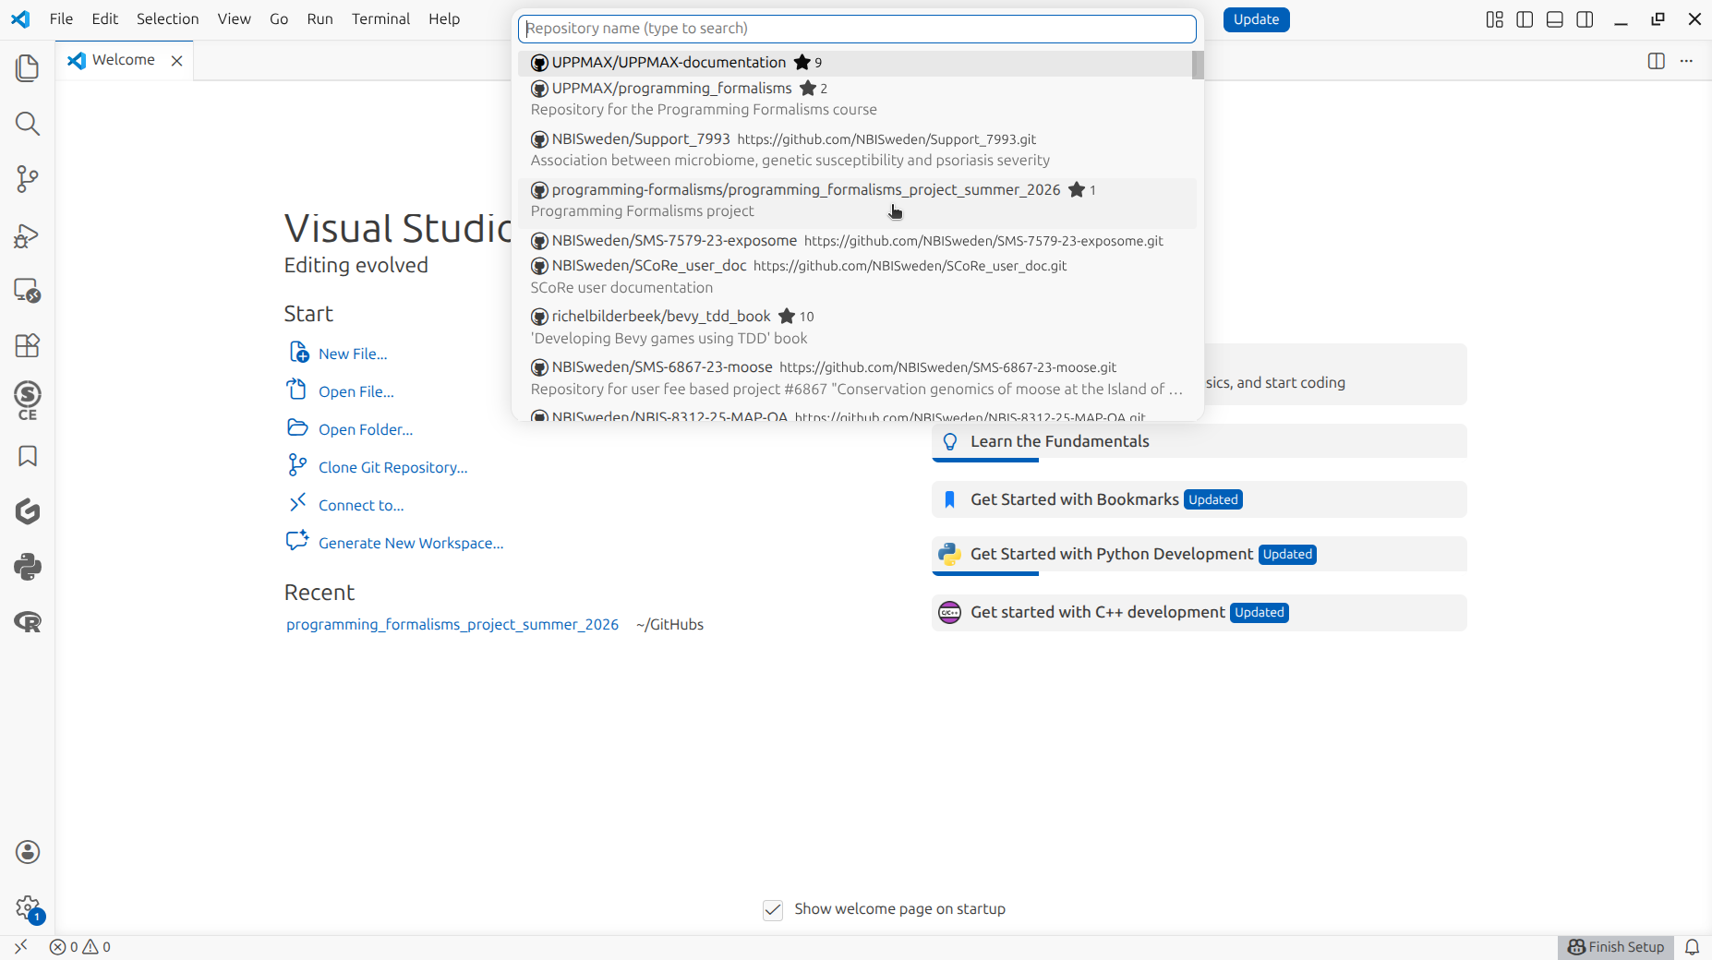Split the editor to the right

click(x=1657, y=61)
